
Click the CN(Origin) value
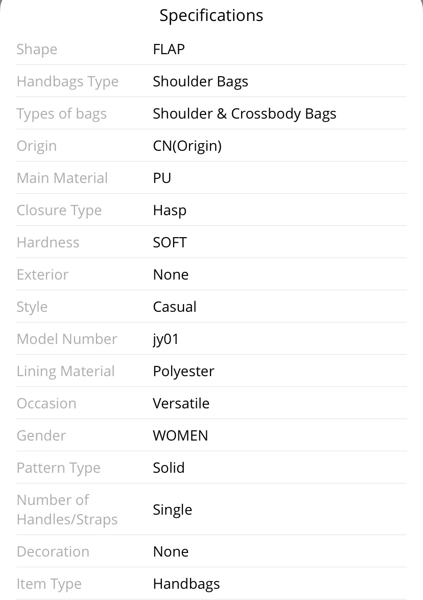[187, 146]
